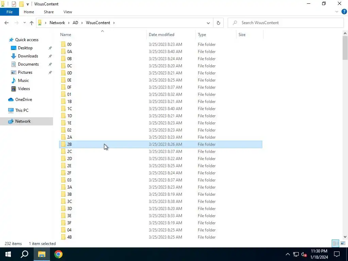Expand the chevron after AD breadcrumb
This screenshot has height=261, width=348.
[82, 23]
